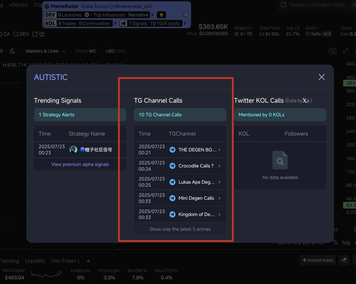
Task: Click the MC/Holder sparkline chart
Action: coord(46,274)
